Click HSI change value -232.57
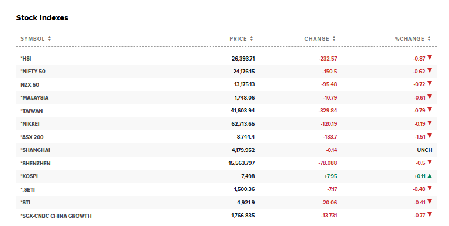 [328, 59]
